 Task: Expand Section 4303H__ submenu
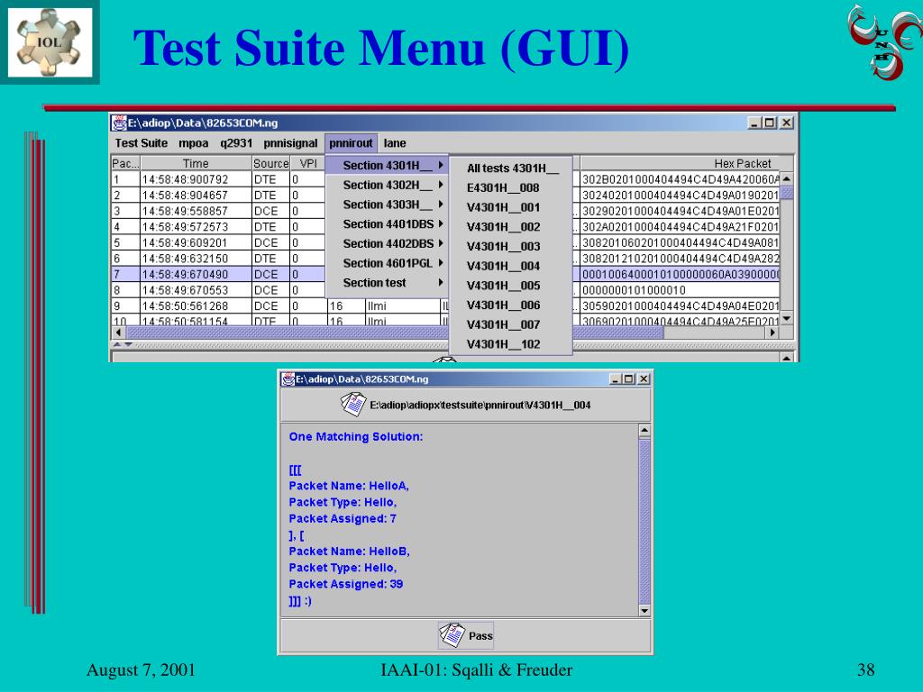388,205
